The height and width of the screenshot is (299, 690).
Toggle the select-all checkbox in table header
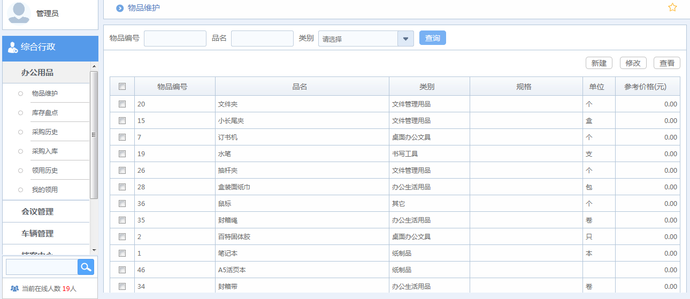[122, 87]
